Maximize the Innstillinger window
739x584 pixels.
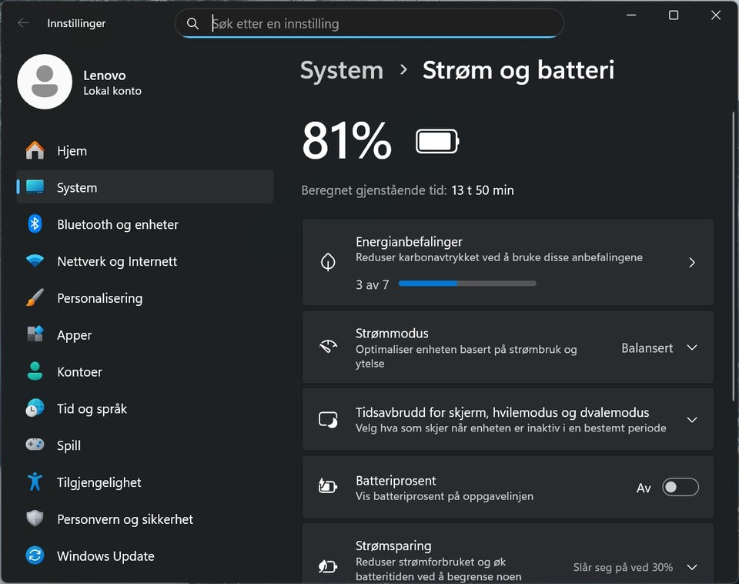(x=674, y=15)
